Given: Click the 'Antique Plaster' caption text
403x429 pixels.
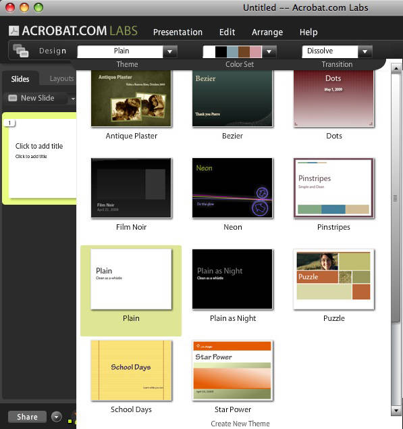Looking at the screenshot, I should pyautogui.click(x=131, y=136).
